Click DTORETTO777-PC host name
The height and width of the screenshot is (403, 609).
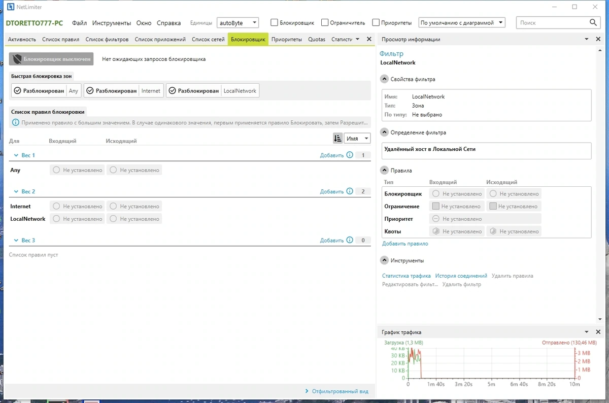click(35, 23)
